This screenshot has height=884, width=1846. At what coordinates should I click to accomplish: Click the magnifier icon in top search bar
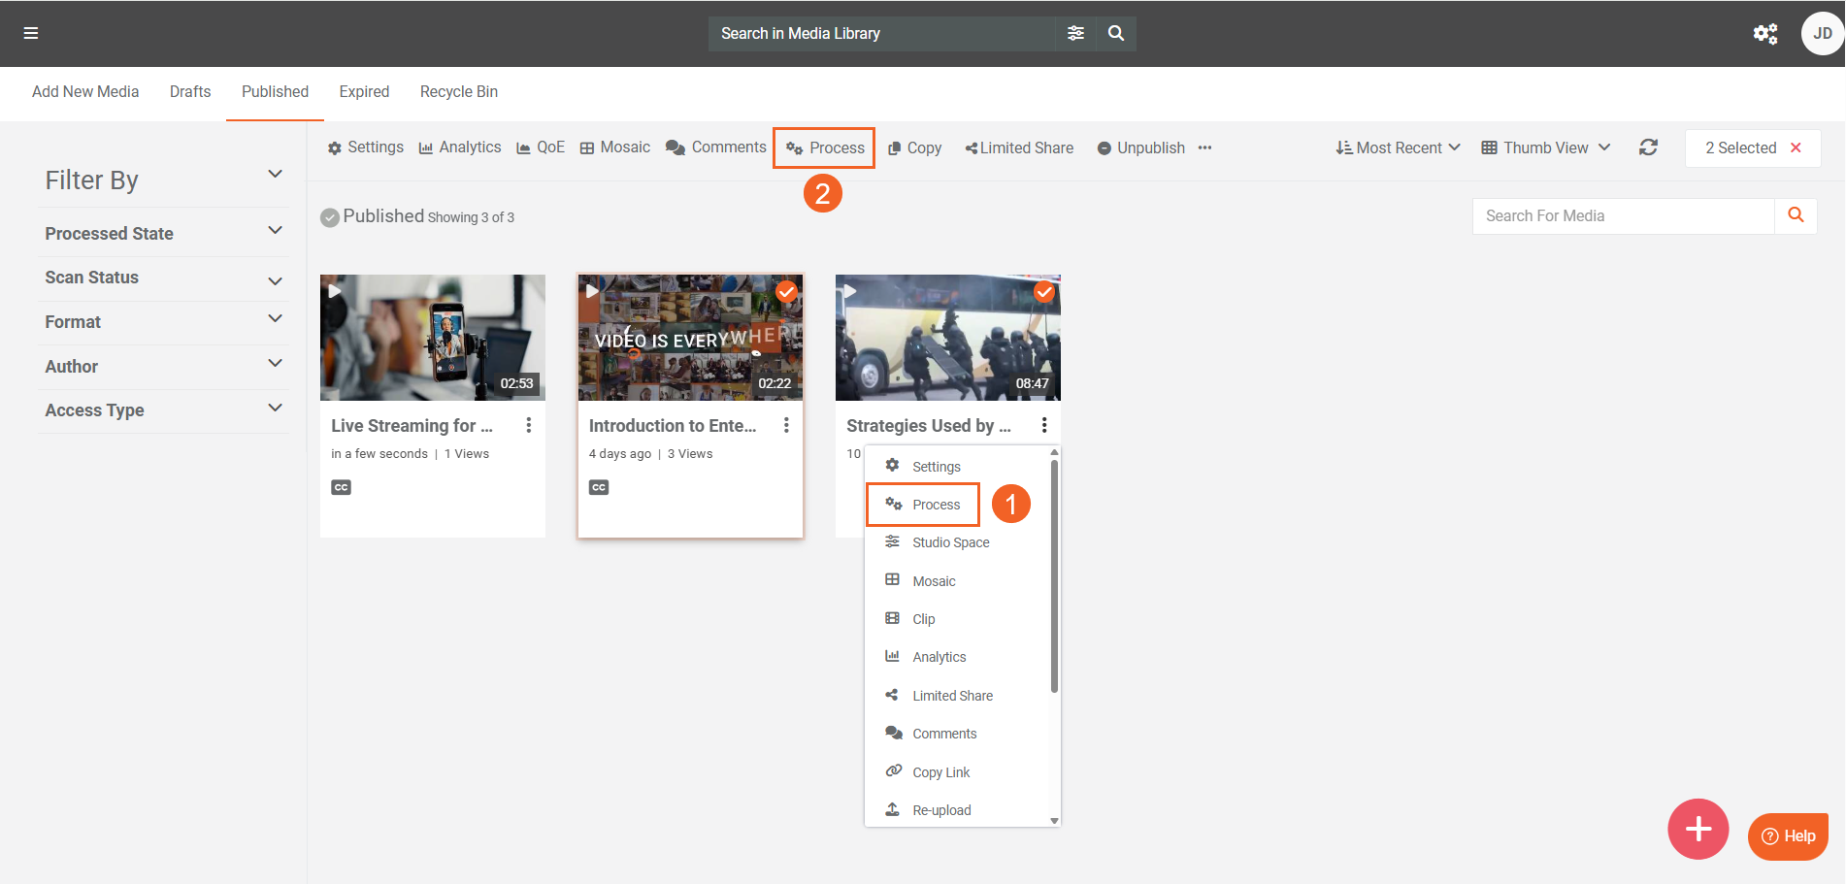point(1116,33)
